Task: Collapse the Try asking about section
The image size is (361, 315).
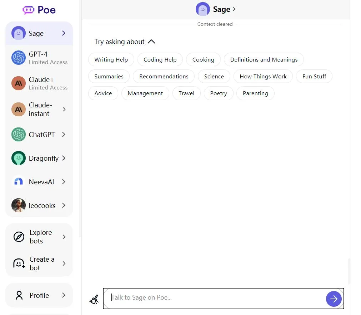Action: [x=151, y=42]
